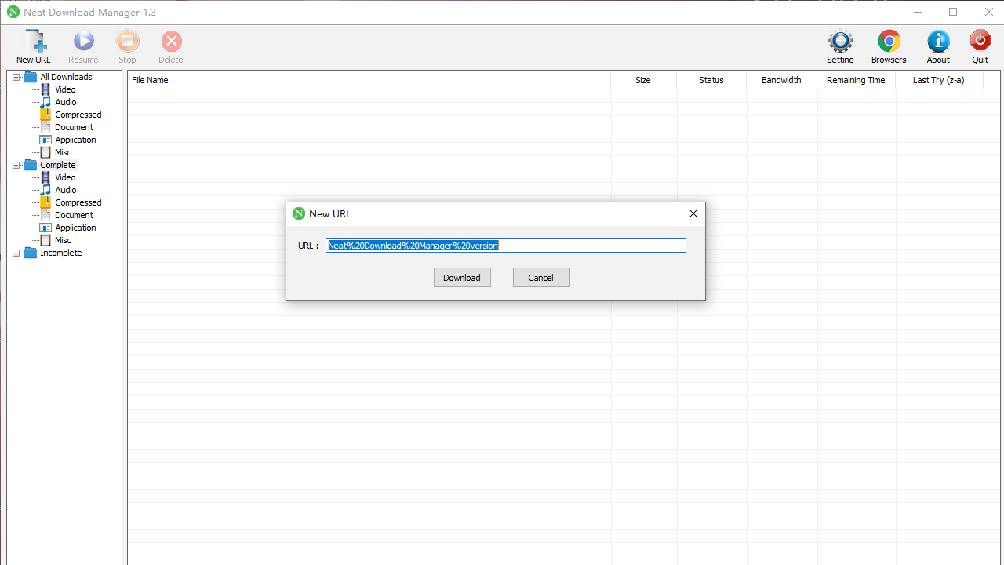Select the Compressed category under Complete

tap(78, 202)
